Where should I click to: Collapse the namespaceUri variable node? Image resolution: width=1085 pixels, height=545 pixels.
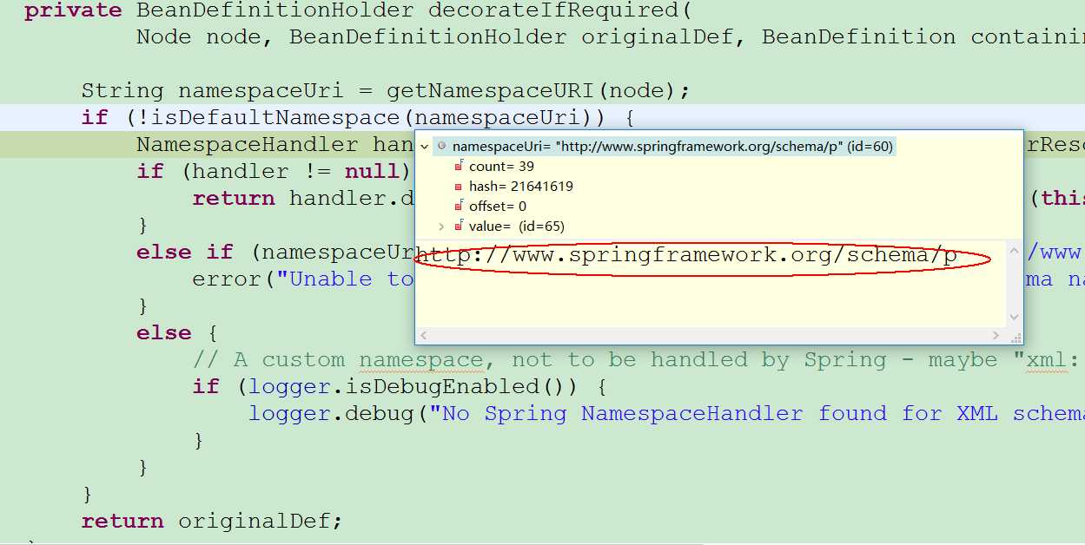coord(425,147)
